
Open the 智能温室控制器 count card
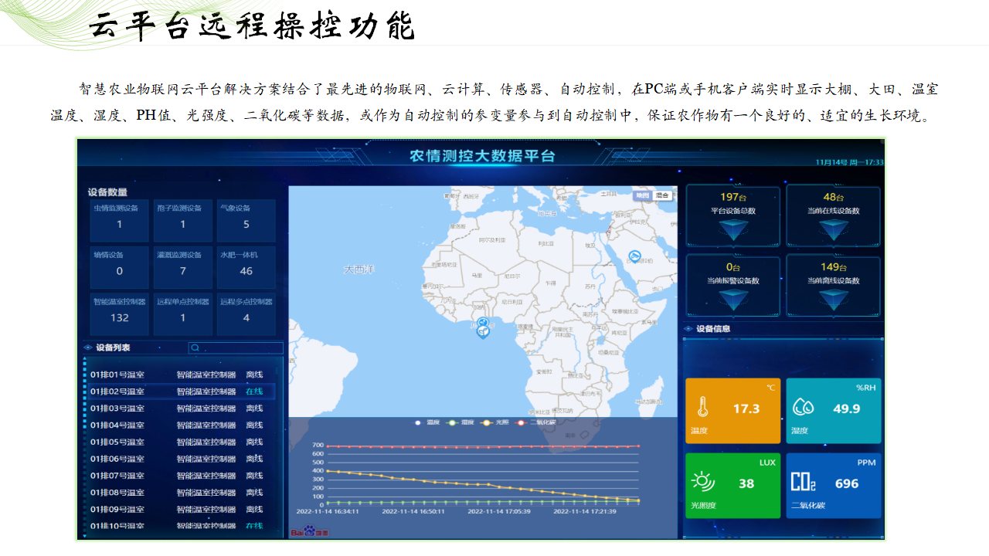click(x=119, y=314)
